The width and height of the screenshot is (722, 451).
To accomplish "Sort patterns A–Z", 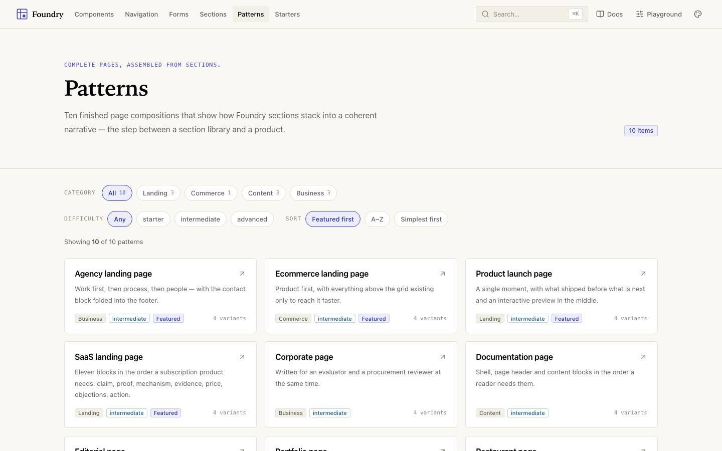I will [x=377, y=219].
